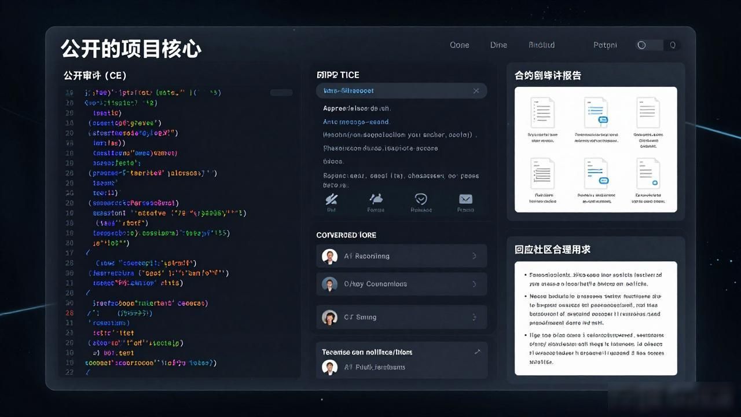
Task: Click the code line (sooeaccicParceacGerel)
Action: [x=134, y=203]
